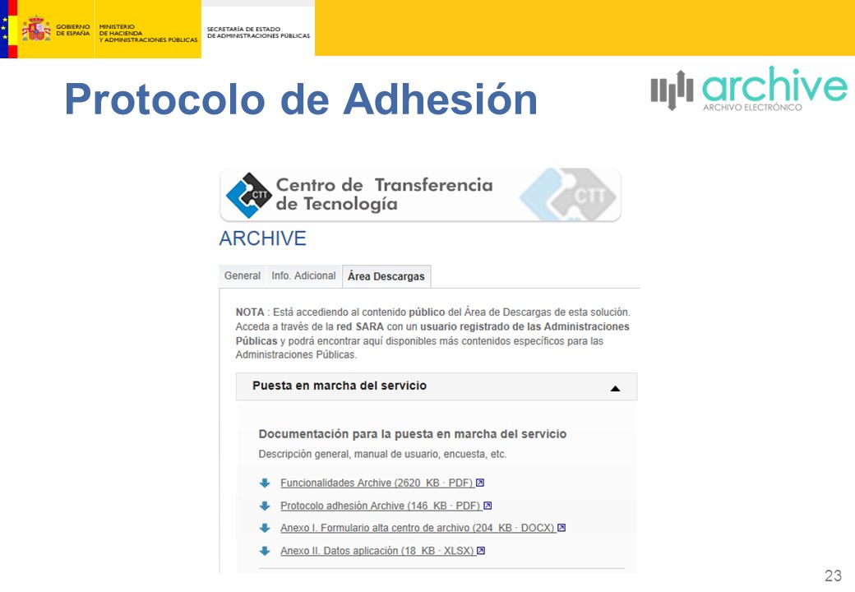Click external-link icon after Funcionalidades Archive
The image size is (855, 592).
tap(480, 483)
